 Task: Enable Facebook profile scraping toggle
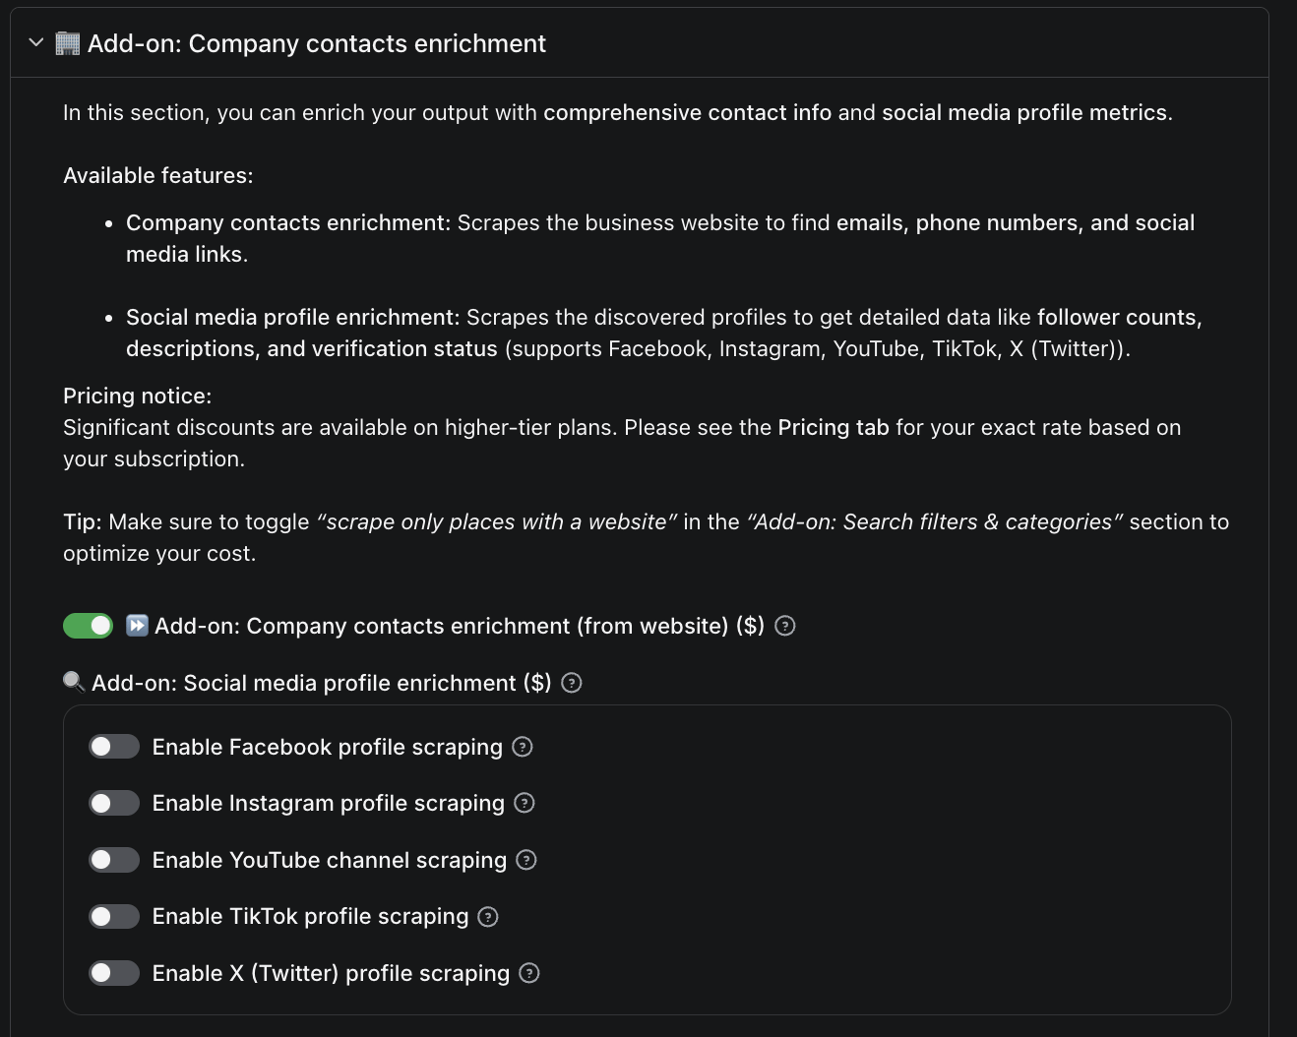[x=114, y=747]
